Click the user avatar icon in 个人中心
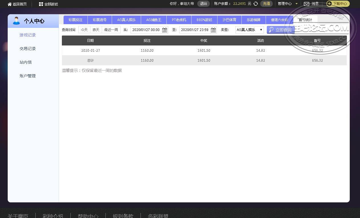 click(x=16, y=20)
